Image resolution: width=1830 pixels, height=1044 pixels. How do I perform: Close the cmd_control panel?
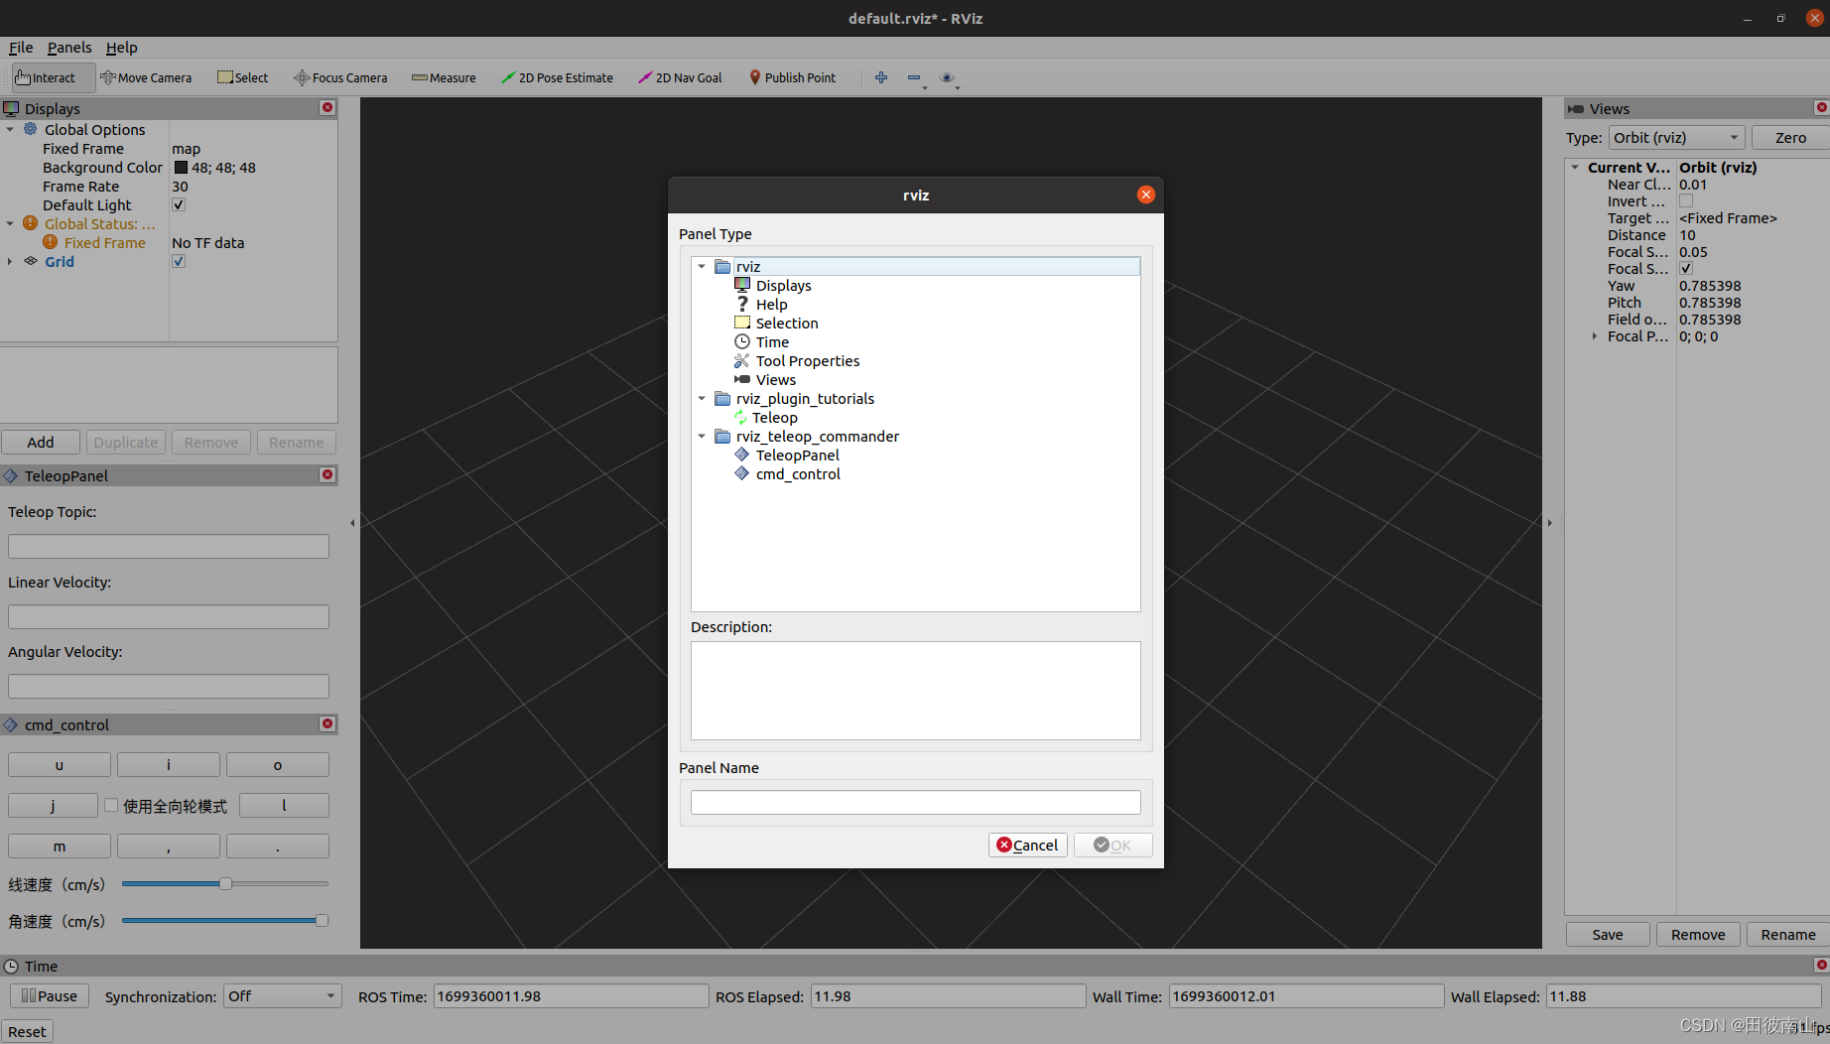coord(327,723)
